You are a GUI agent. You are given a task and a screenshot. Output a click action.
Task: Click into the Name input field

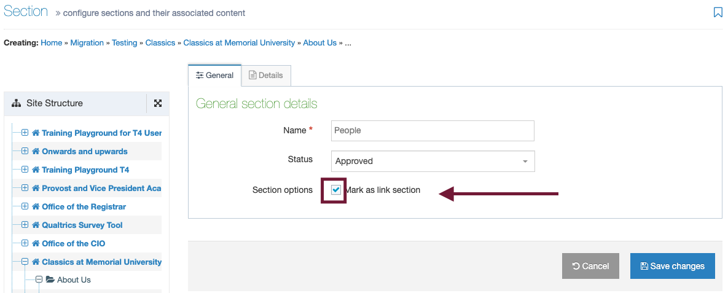tap(432, 130)
